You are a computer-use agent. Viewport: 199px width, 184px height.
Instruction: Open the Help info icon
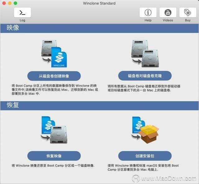pos(148,12)
